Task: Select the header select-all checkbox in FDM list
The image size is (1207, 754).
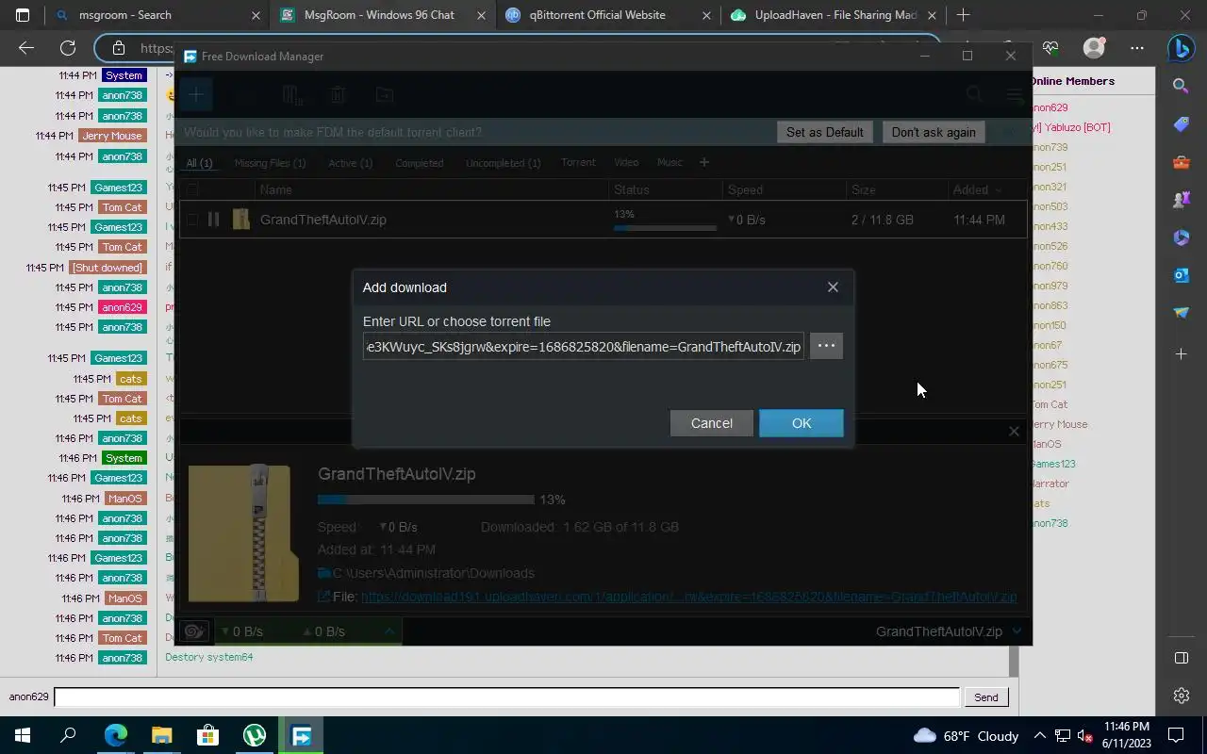Action: click(x=191, y=189)
